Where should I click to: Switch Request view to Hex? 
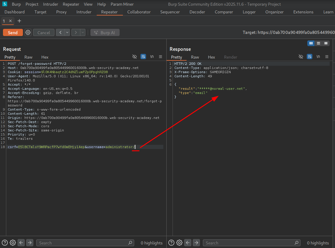pyautogui.click(x=45, y=57)
